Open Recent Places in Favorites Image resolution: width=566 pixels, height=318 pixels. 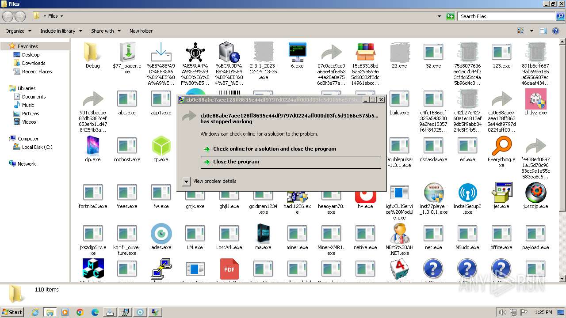point(37,72)
